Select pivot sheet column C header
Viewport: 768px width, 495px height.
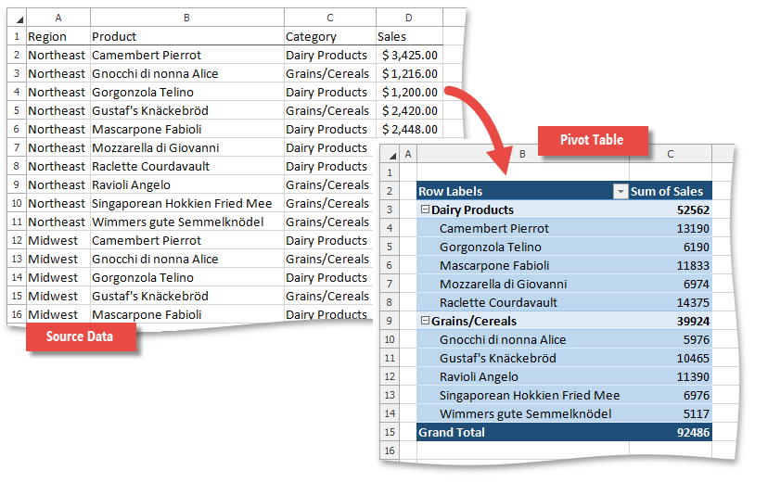pos(670,154)
